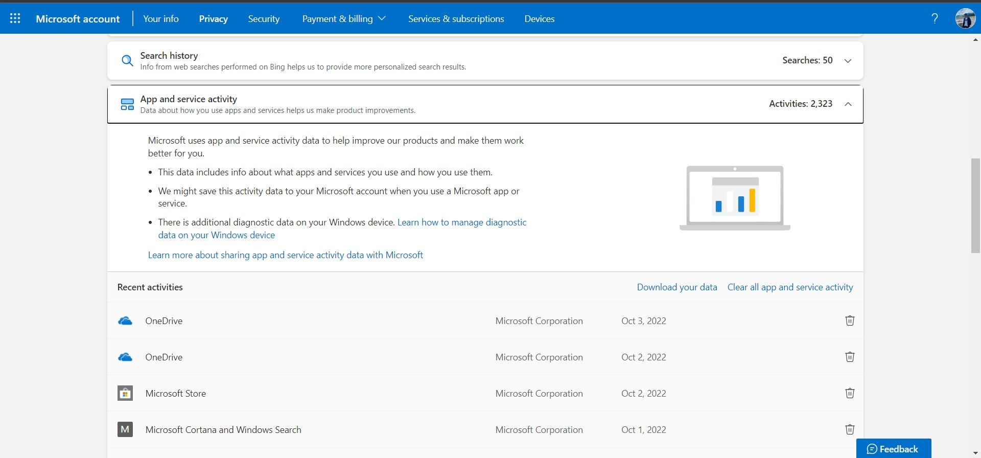Open the Security tab
Screen dimensions: 981x458
click(x=264, y=19)
